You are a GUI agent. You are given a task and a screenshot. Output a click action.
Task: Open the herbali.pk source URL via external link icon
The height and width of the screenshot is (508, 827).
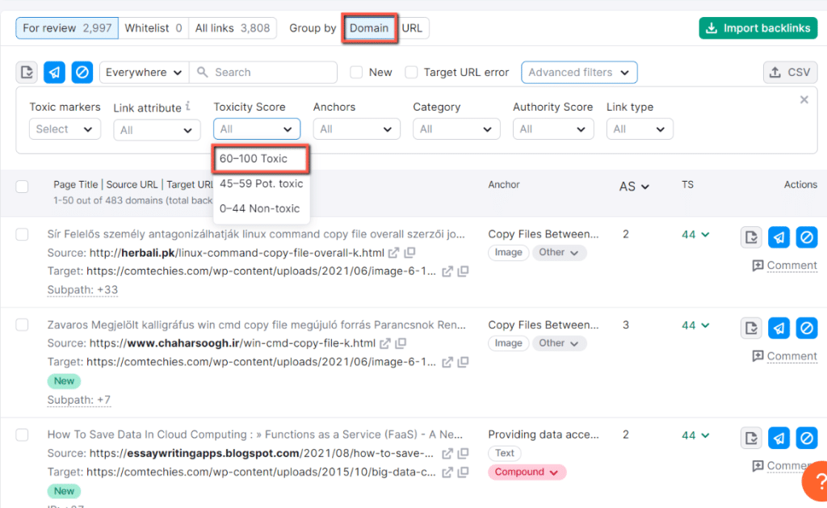pos(395,252)
